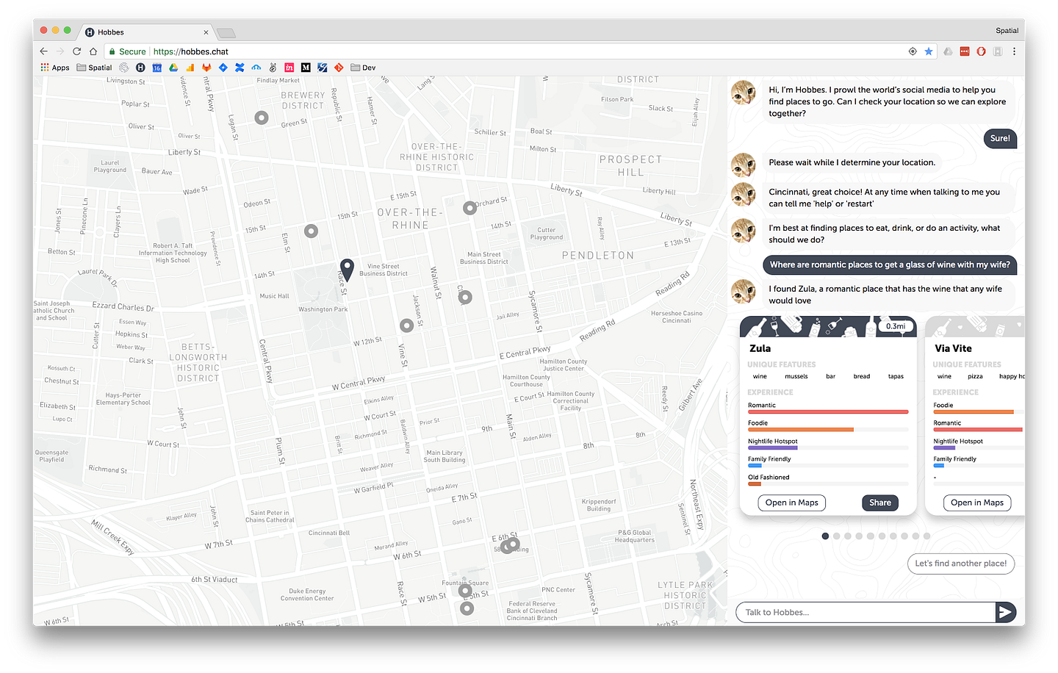Open Zula in Maps
The height and width of the screenshot is (673, 1058).
point(791,503)
